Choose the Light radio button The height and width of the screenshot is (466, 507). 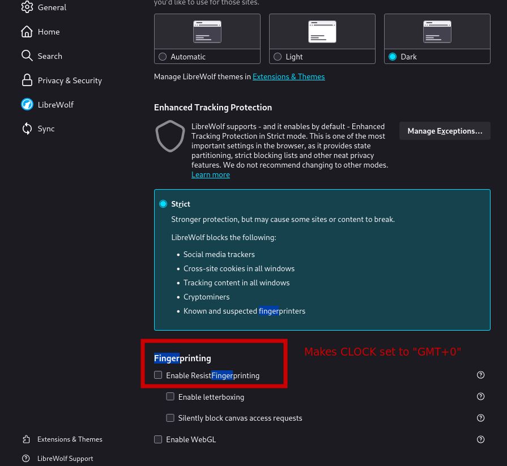(278, 57)
